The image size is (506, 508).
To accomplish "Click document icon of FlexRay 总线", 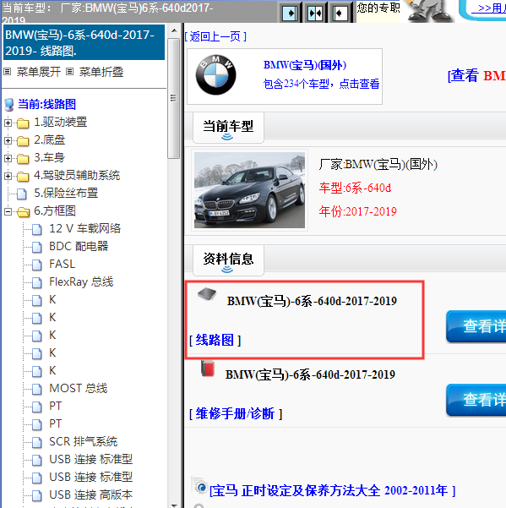I will pos(37,283).
